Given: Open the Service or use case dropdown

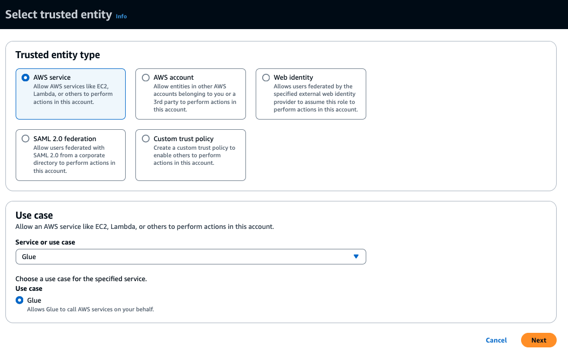Looking at the screenshot, I should click(190, 256).
